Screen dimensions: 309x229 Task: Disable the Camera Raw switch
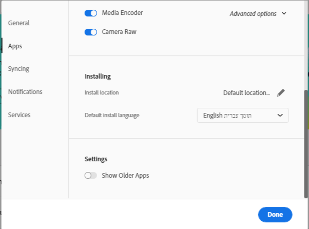(x=91, y=32)
